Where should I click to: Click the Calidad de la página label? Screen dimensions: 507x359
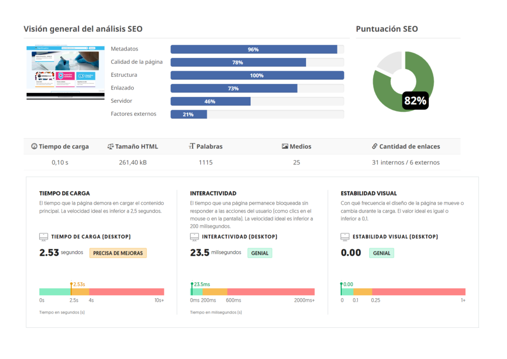pos(137,62)
